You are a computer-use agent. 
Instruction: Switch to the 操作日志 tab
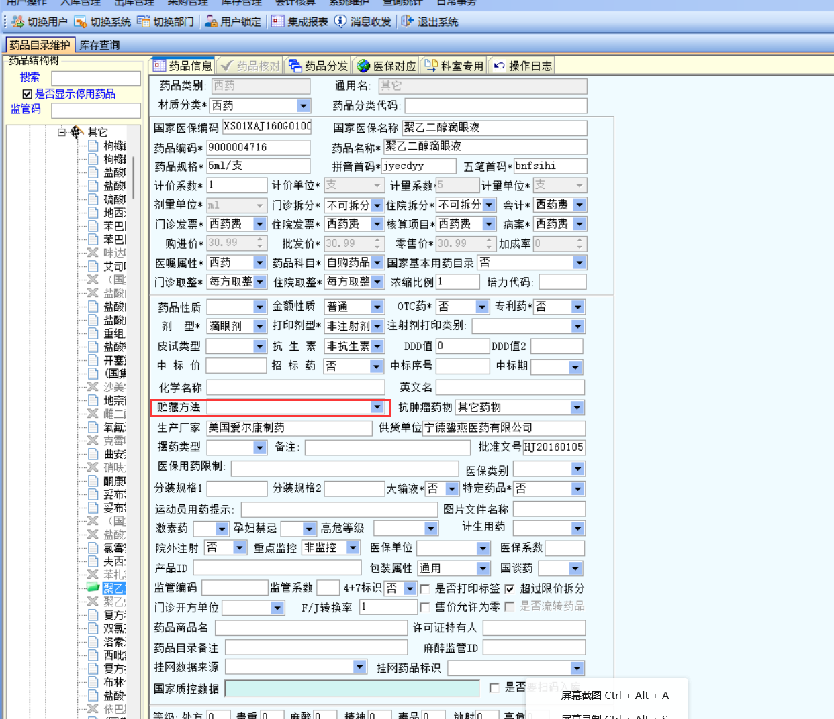[522, 66]
